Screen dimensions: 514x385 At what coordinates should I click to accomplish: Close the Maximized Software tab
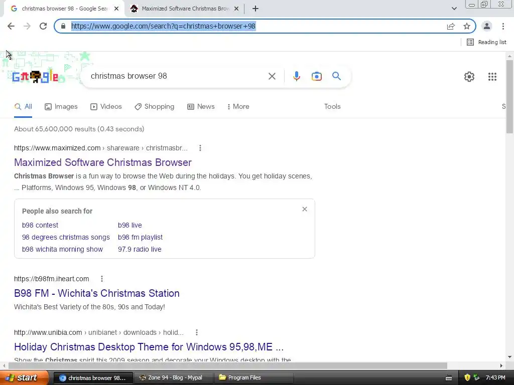coord(236,9)
